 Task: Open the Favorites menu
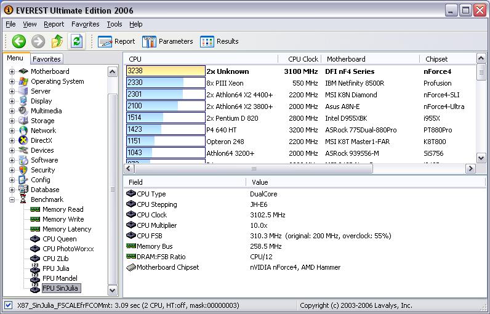click(x=86, y=24)
